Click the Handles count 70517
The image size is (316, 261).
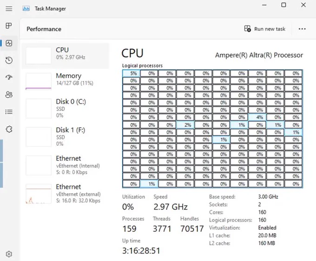tap(192, 229)
